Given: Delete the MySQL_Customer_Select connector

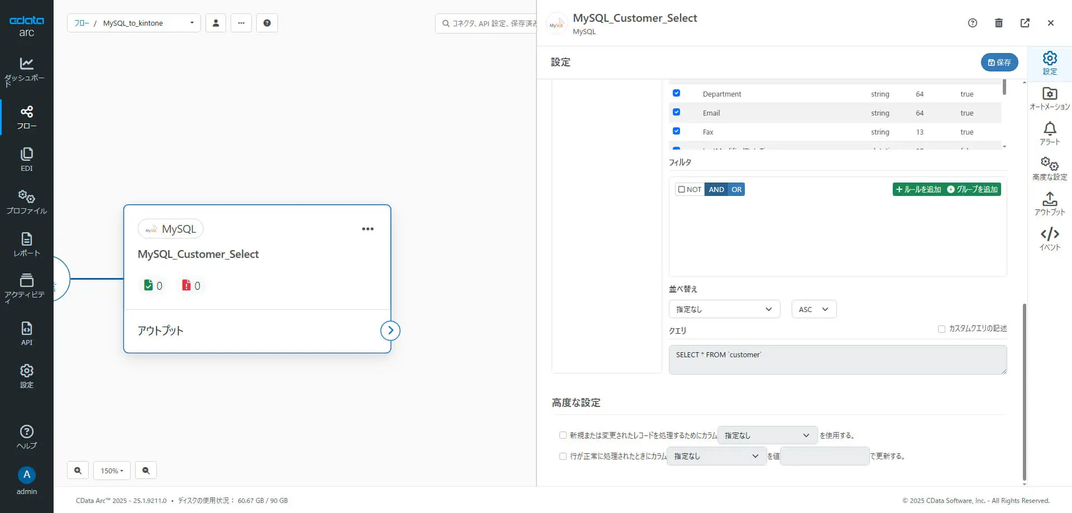Looking at the screenshot, I should tap(999, 23).
